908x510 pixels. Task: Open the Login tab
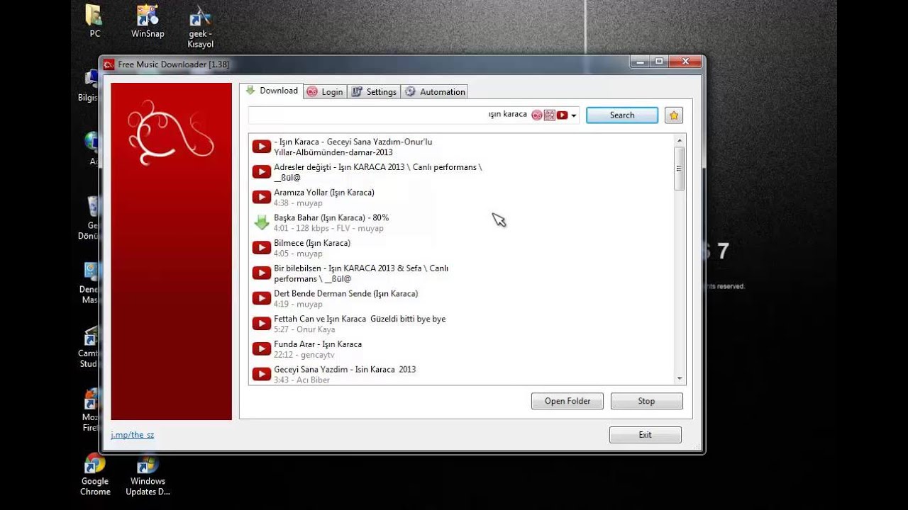click(325, 91)
